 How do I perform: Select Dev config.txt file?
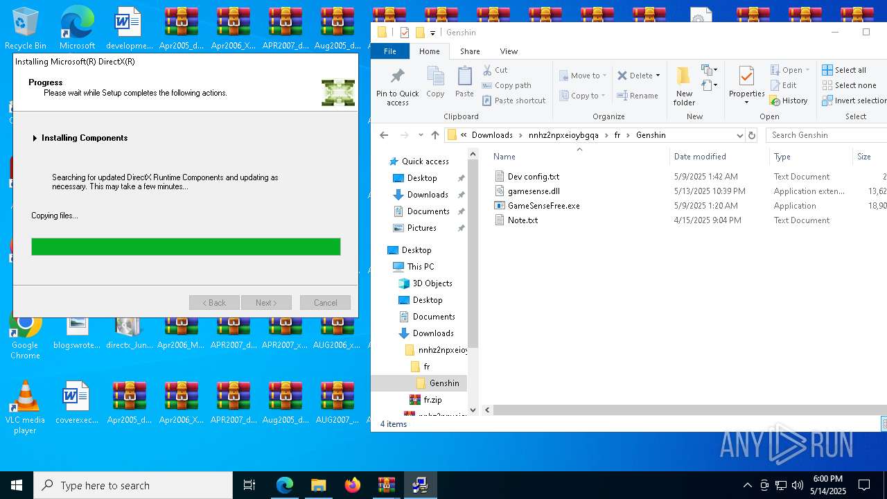coord(534,177)
